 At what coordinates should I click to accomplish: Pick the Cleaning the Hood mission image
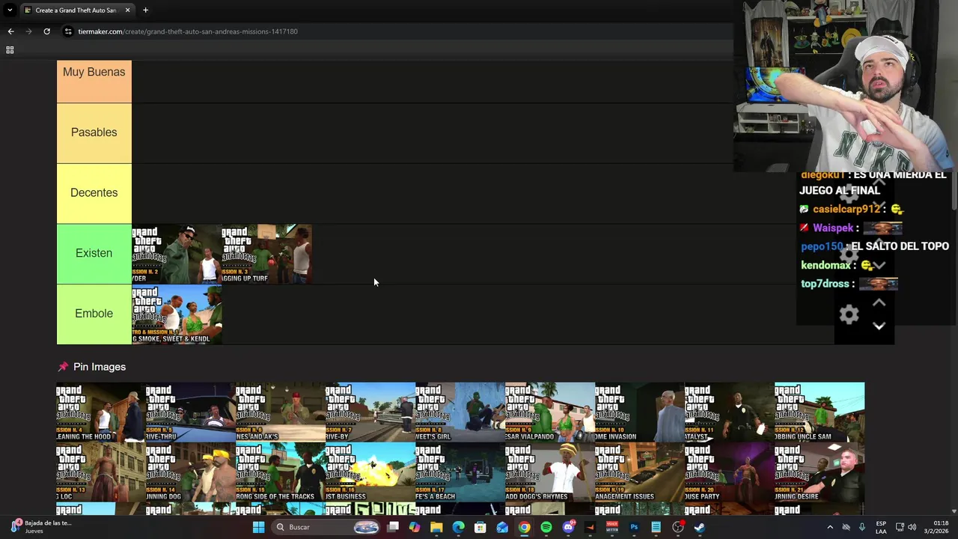(x=101, y=412)
